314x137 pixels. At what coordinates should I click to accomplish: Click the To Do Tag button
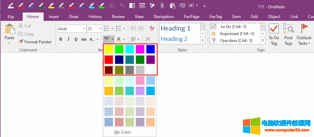274,34
